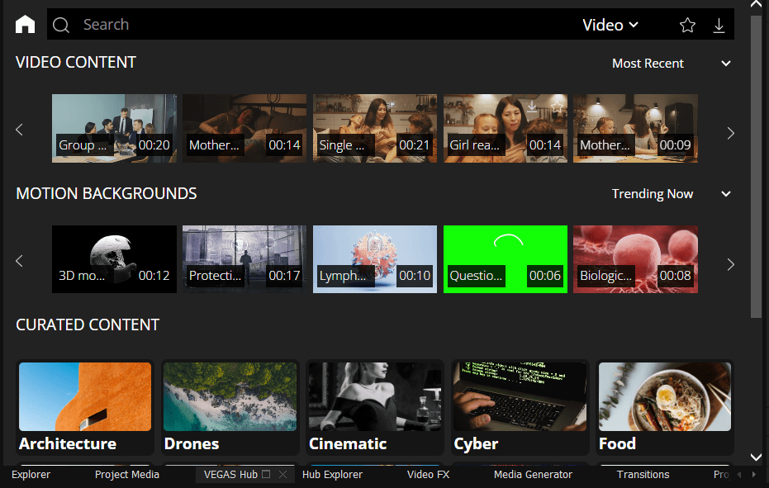Expand the Most Recent sort dropdown

[726, 64]
